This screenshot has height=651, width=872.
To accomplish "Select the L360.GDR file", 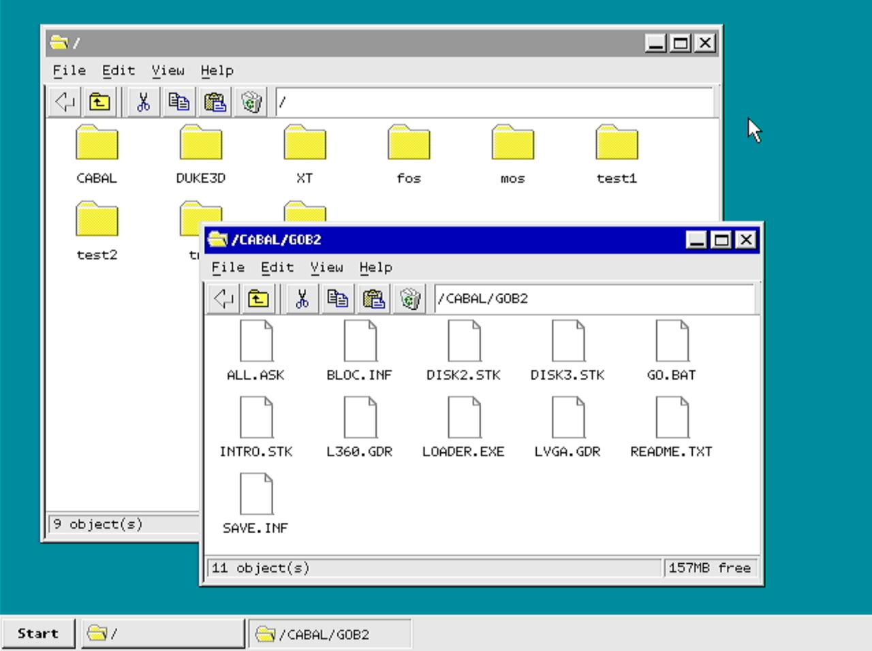I will click(x=360, y=428).
